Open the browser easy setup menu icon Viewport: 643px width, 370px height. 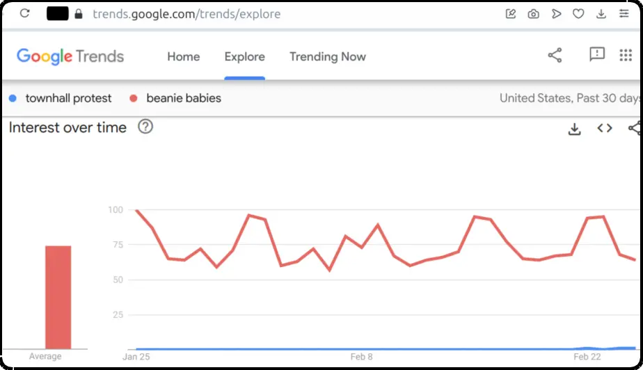(x=624, y=13)
